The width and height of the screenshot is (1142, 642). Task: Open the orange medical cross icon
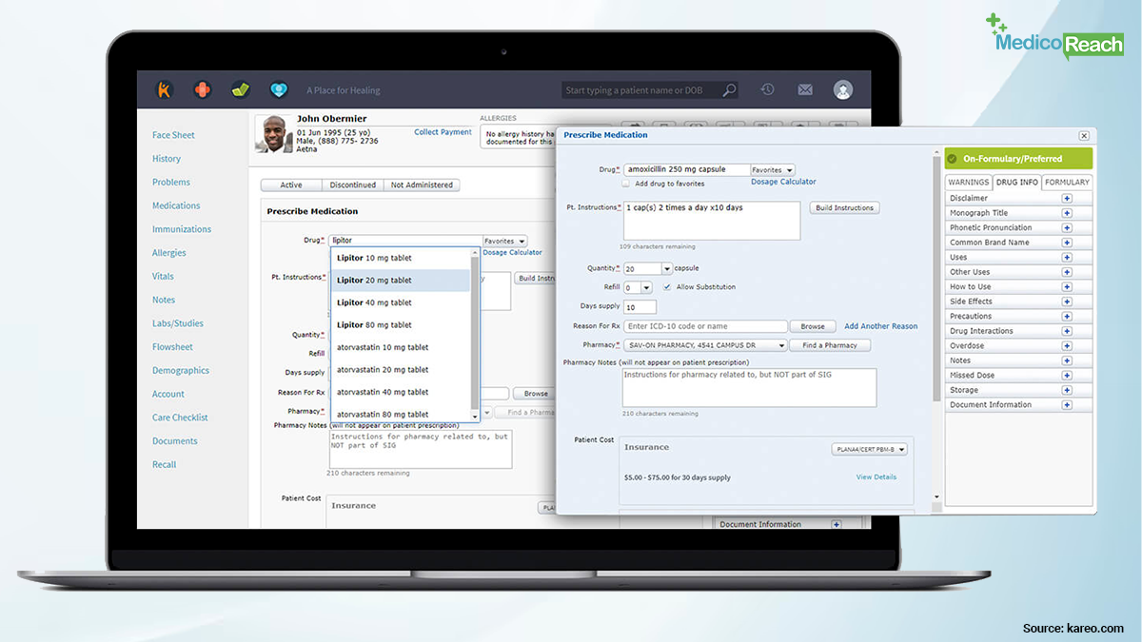click(x=203, y=90)
